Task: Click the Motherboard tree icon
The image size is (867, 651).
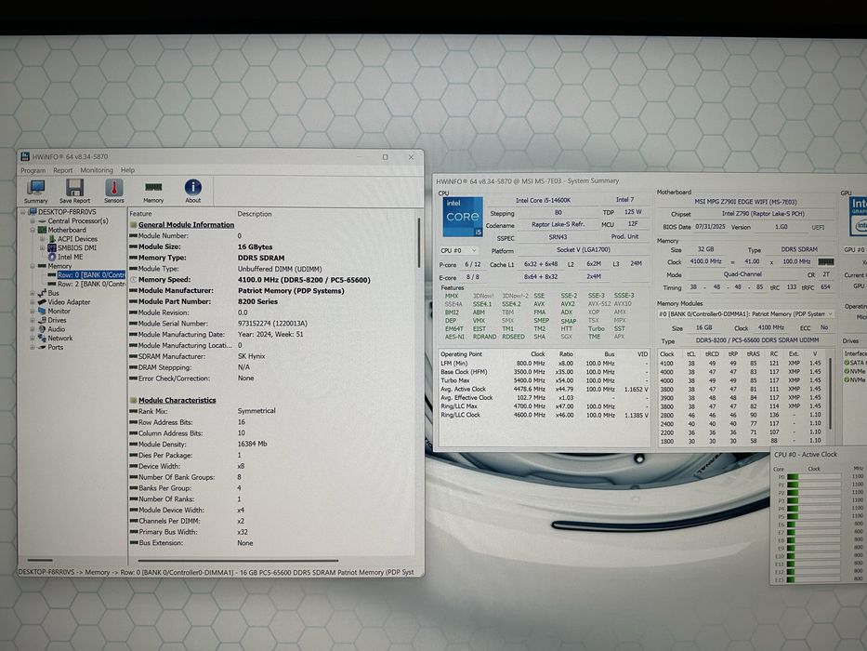Action: (42, 230)
